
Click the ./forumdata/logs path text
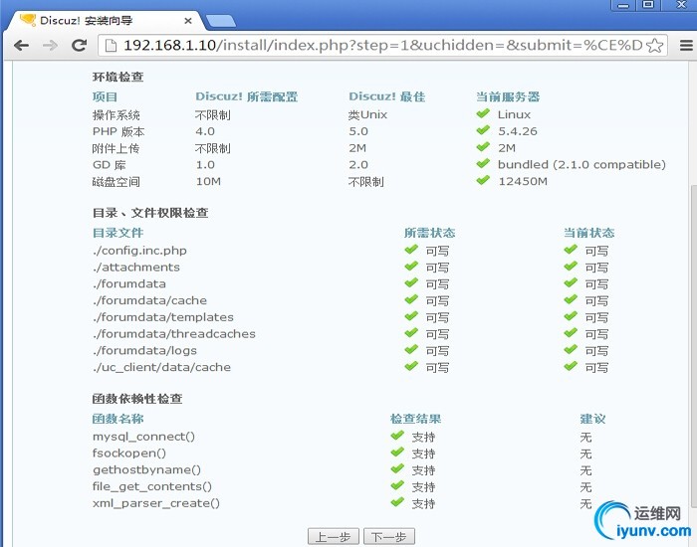pos(144,351)
